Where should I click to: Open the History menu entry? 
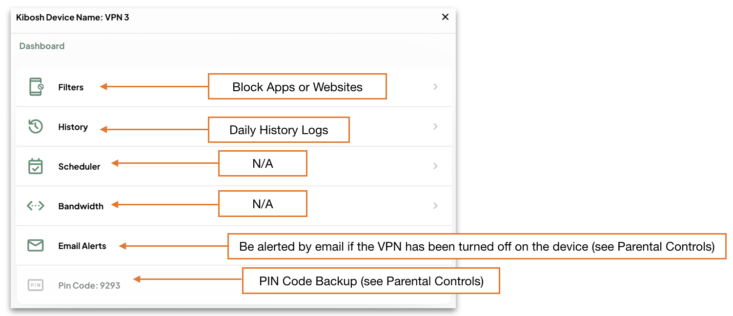coord(73,127)
